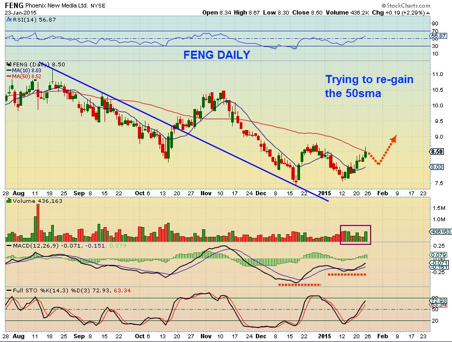Click the Chg +0.19 (+2.29%) value
The image size is (452, 342).
coord(398,12)
